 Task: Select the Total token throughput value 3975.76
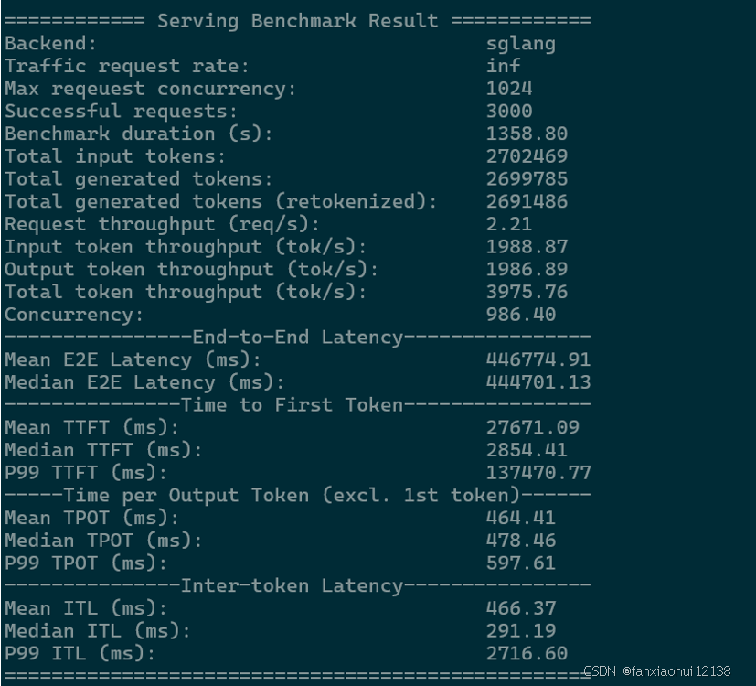pyautogui.click(x=527, y=292)
